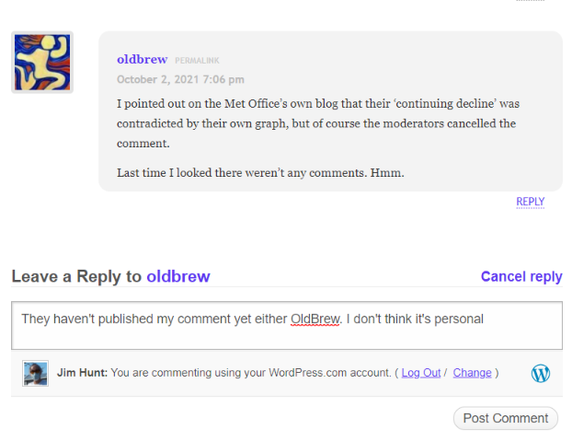
Task: Click the empty area of the reply text box
Action: pos(287,338)
